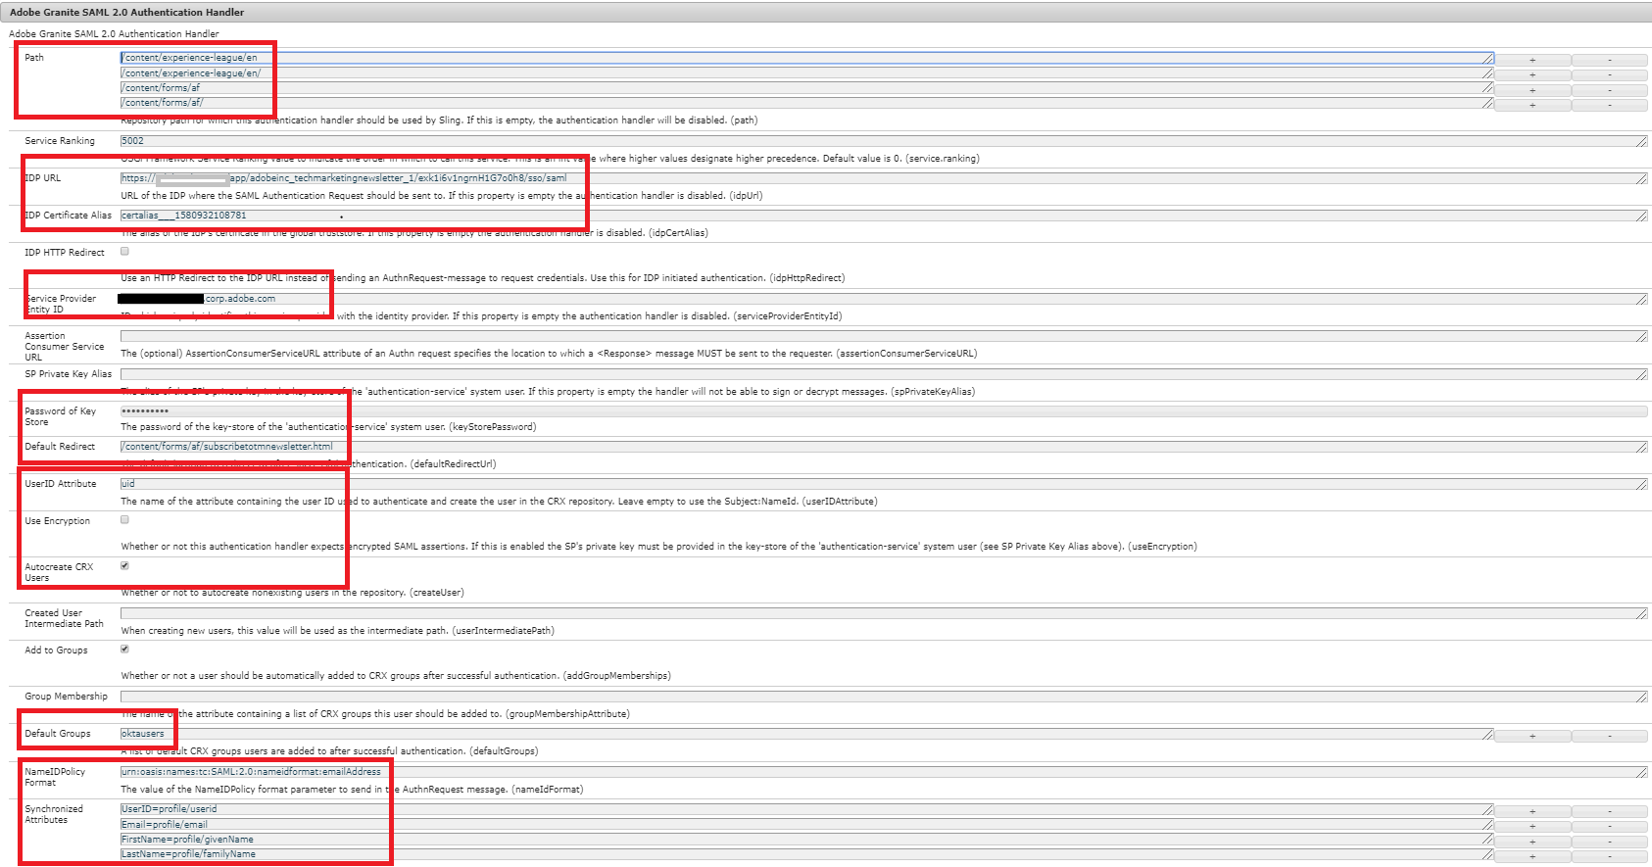Delete the /content/experience-league/en/ path row
The width and height of the screenshot is (1652, 867).
(1610, 74)
